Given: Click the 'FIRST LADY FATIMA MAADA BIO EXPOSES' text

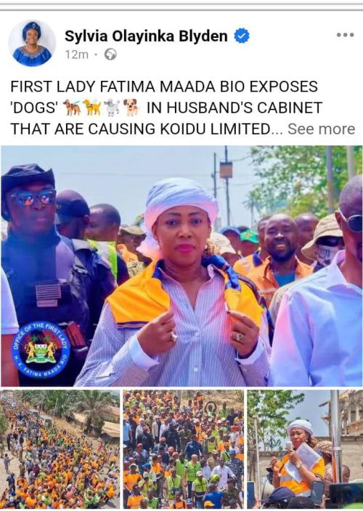Looking at the screenshot, I should [x=164, y=87].
